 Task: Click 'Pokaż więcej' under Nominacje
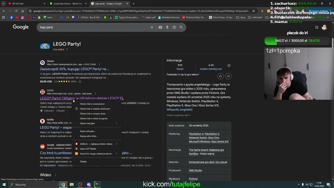(x=207, y=154)
